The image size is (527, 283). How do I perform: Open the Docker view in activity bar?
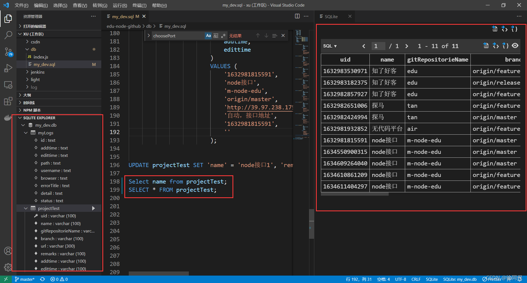[8, 118]
